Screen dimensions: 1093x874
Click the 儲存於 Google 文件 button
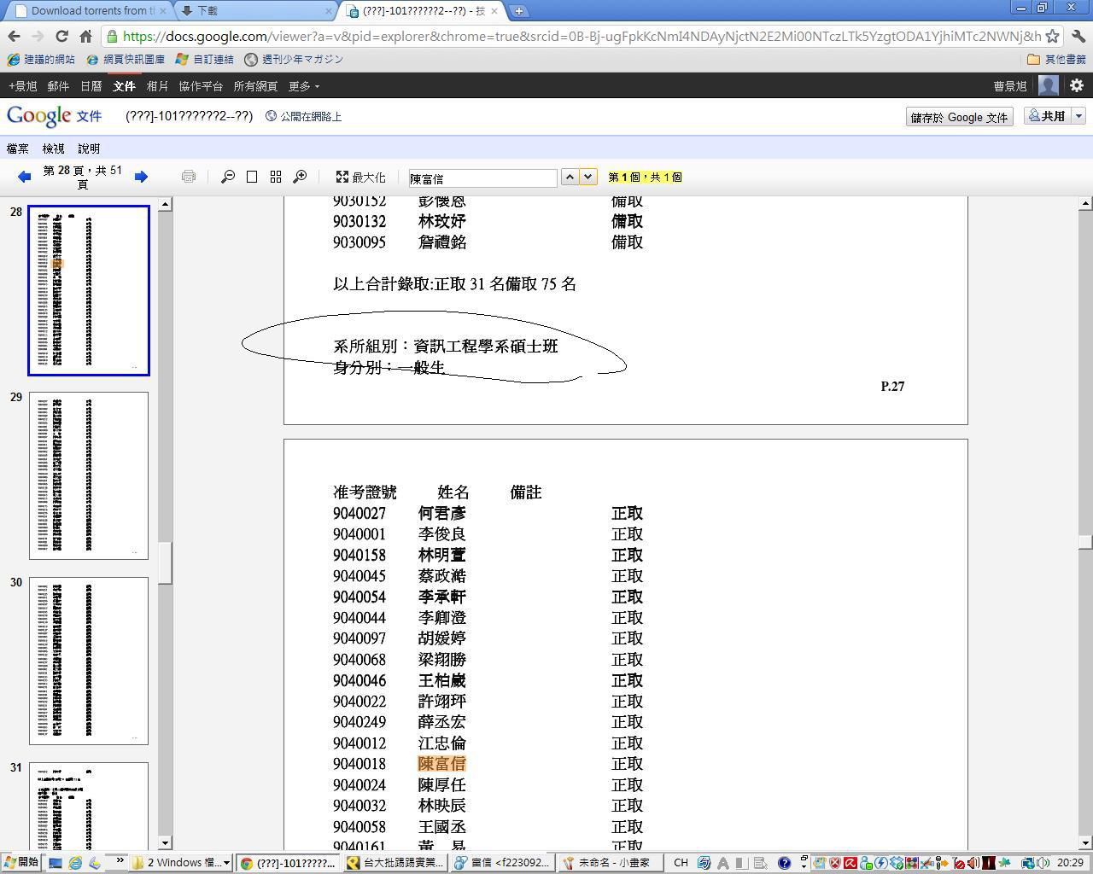960,117
